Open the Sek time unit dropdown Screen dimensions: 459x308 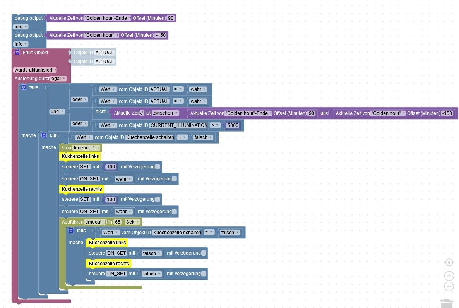pos(132,222)
